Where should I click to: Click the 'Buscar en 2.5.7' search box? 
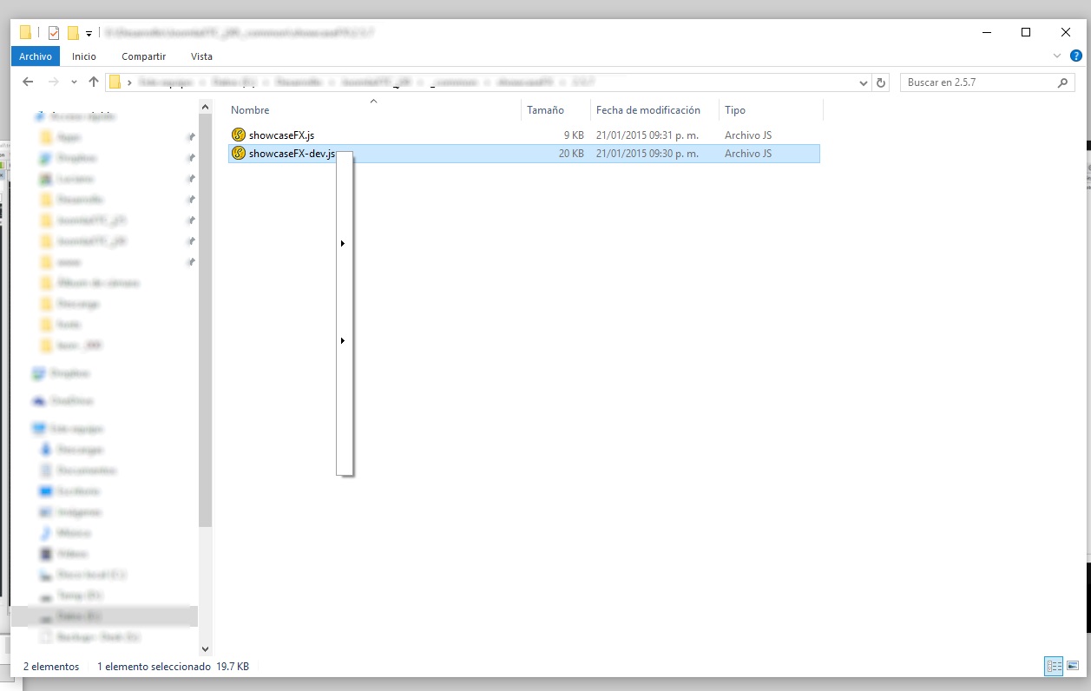click(977, 82)
